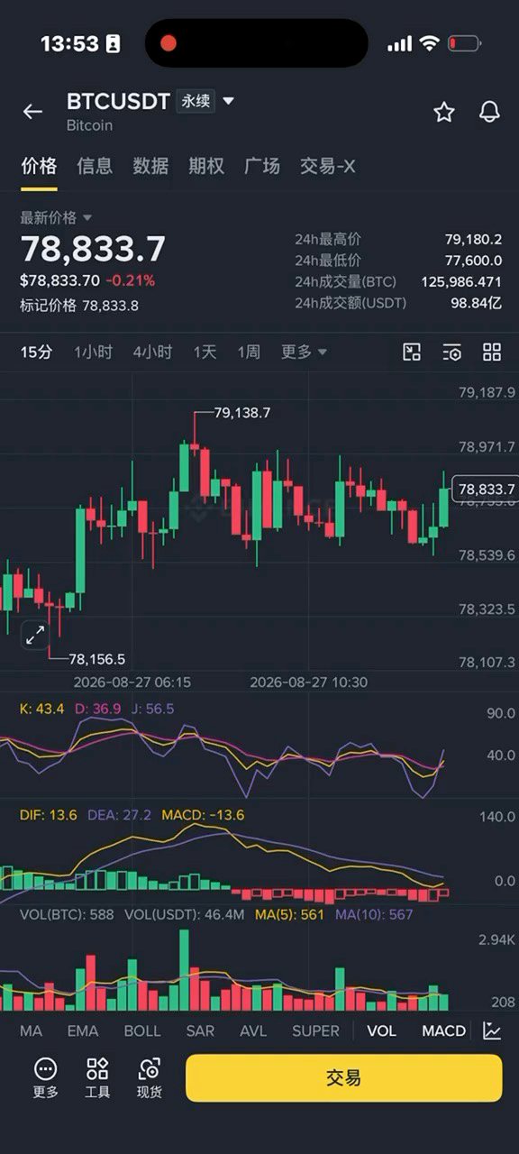Open the 期权 tab
Screen dimensions: 519x1154
click(x=206, y=166)
